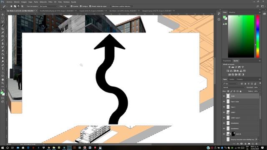Screen dimensions: 267x150
Task: Toggle visibility of 'Capa 1' layer
Action: [x=224, y=107]
